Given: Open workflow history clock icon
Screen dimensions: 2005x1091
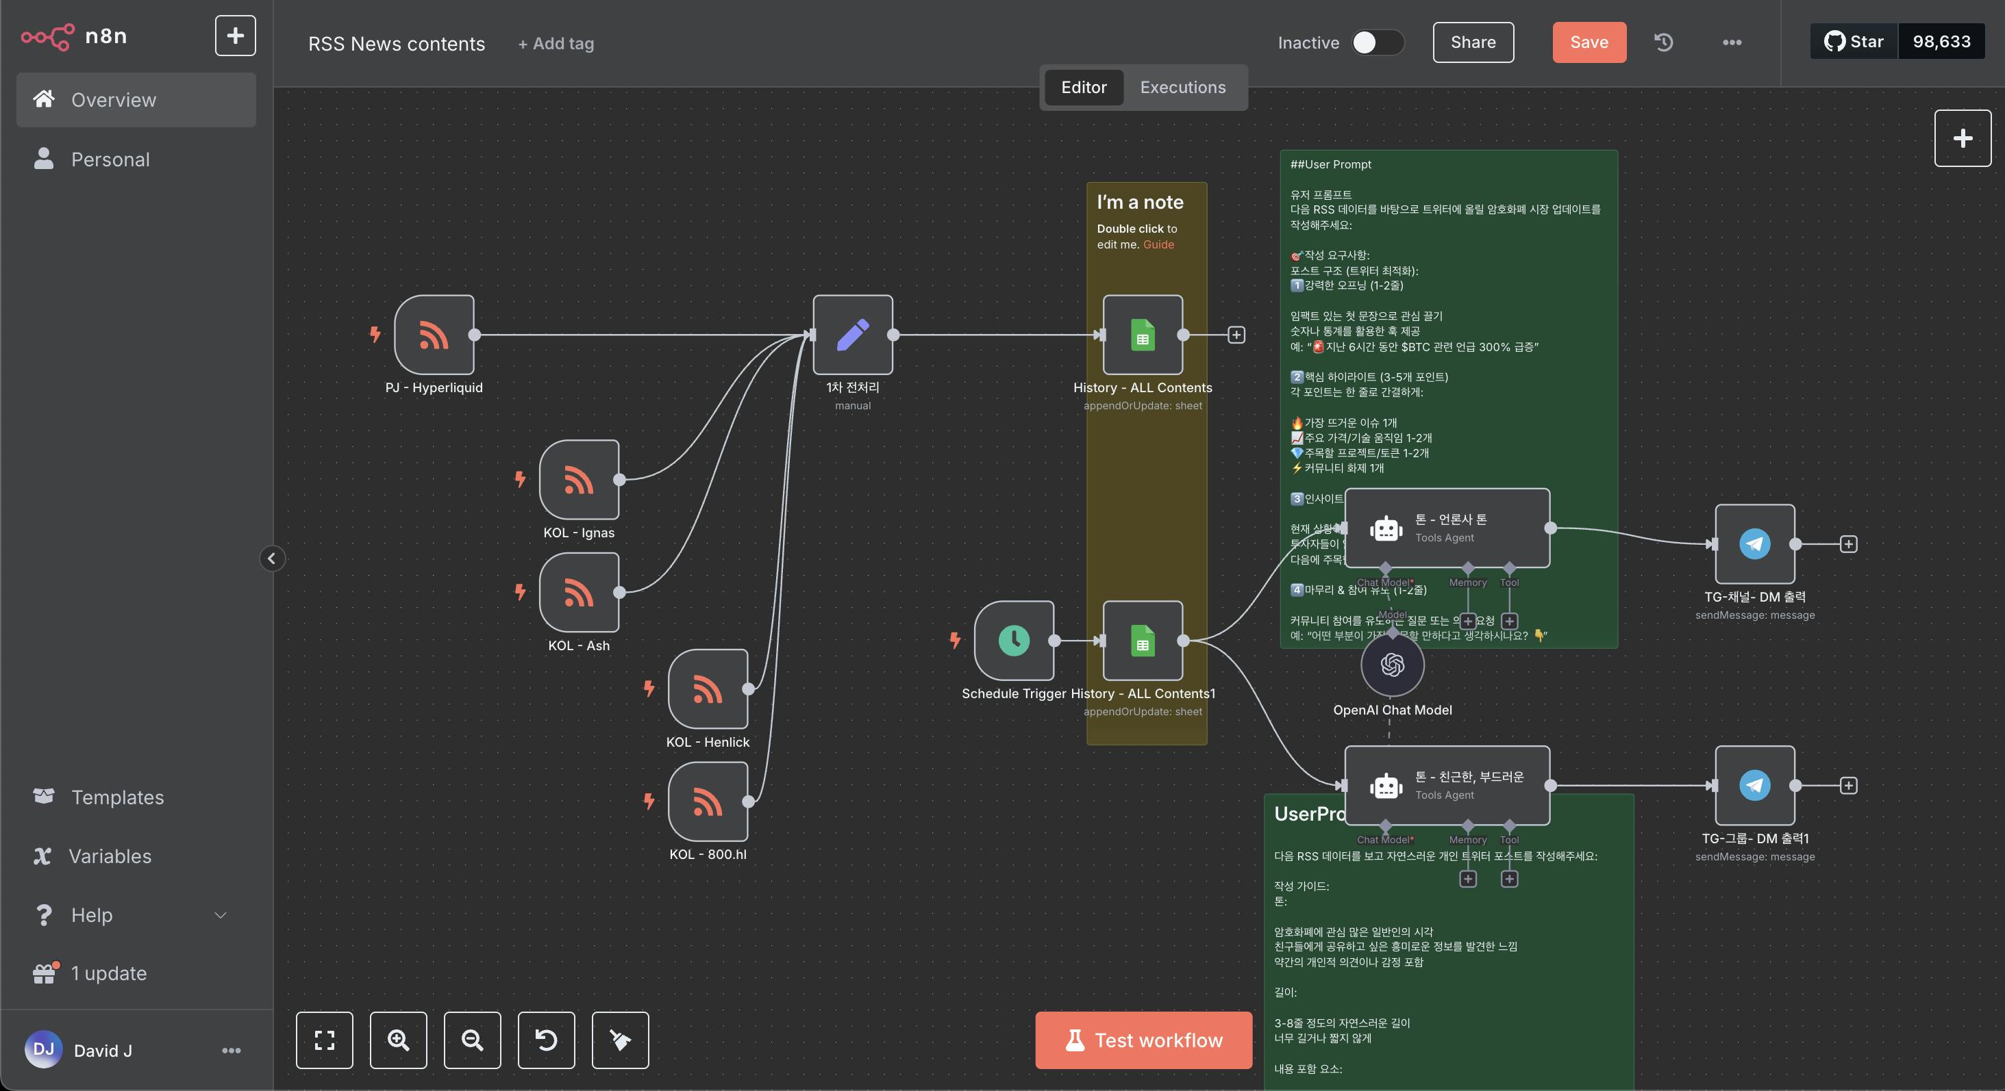Looking at the screenshot, I should click(x=1663, y=42).
